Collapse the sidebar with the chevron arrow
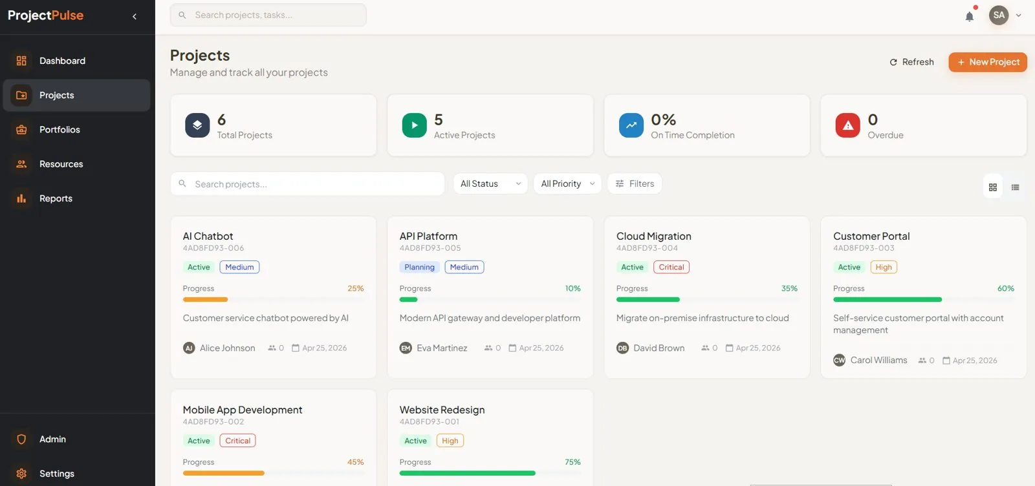1035x486 pixels. [135, 16]
